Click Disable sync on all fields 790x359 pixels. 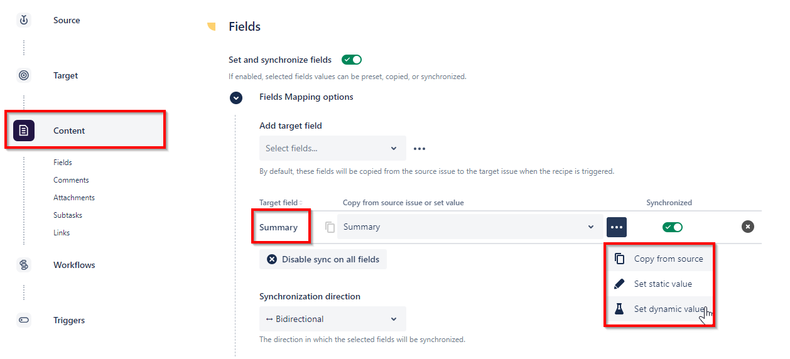pyautogui.click(x=323, y=259)
